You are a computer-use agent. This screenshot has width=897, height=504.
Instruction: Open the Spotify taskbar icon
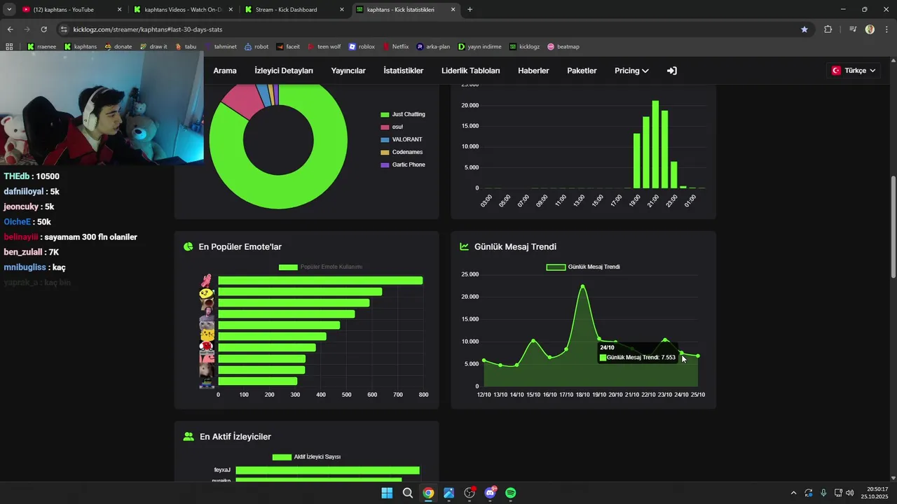tap(511, 493)
